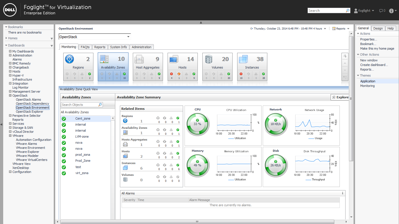
Task: Switch to the Design tab
Action: 378,28
